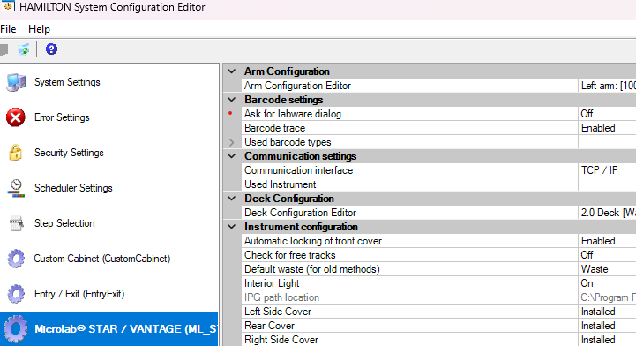Image resolution: width=636 pixels, height=346 pixels.
Task: Select the red Error Settings icon
Action: pyautogui.click(x=16, y=117)
